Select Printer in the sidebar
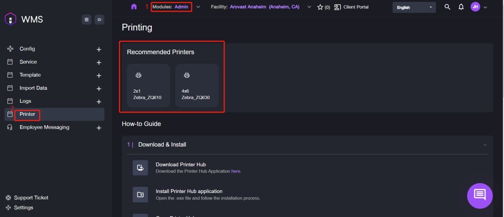 click(x=27, y=114)
